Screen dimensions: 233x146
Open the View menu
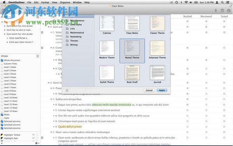pos(54,2)
